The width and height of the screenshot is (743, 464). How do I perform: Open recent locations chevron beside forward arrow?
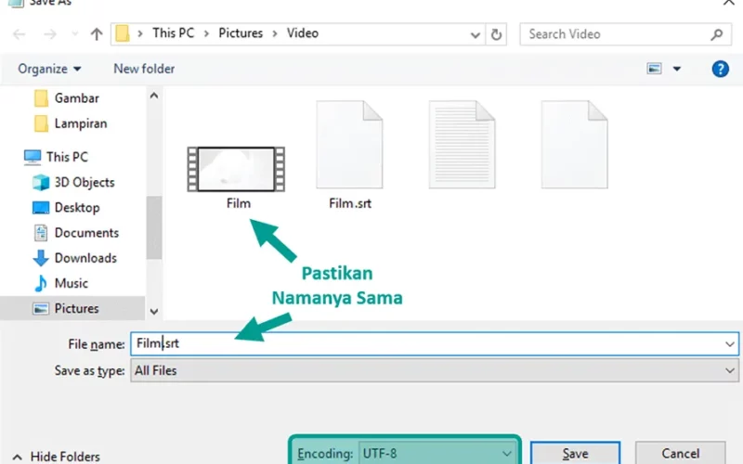pos(75,34)
